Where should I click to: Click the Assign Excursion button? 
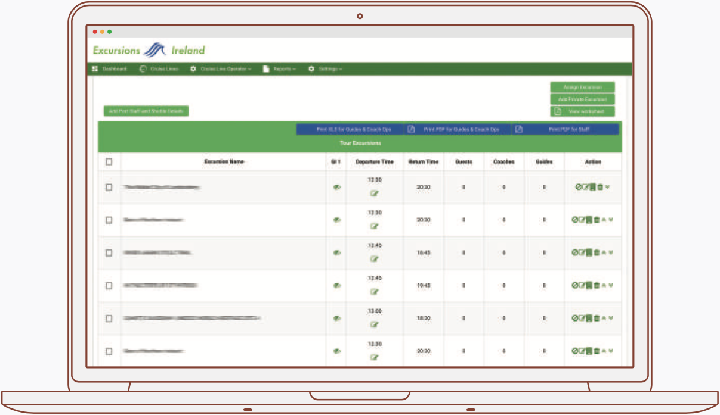coord(582,88)
